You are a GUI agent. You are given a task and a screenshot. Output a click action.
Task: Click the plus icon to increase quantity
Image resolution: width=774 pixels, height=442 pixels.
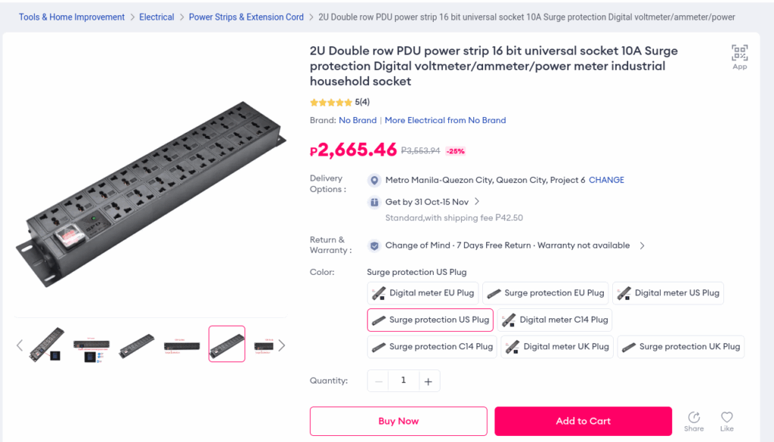pos(428,382)
